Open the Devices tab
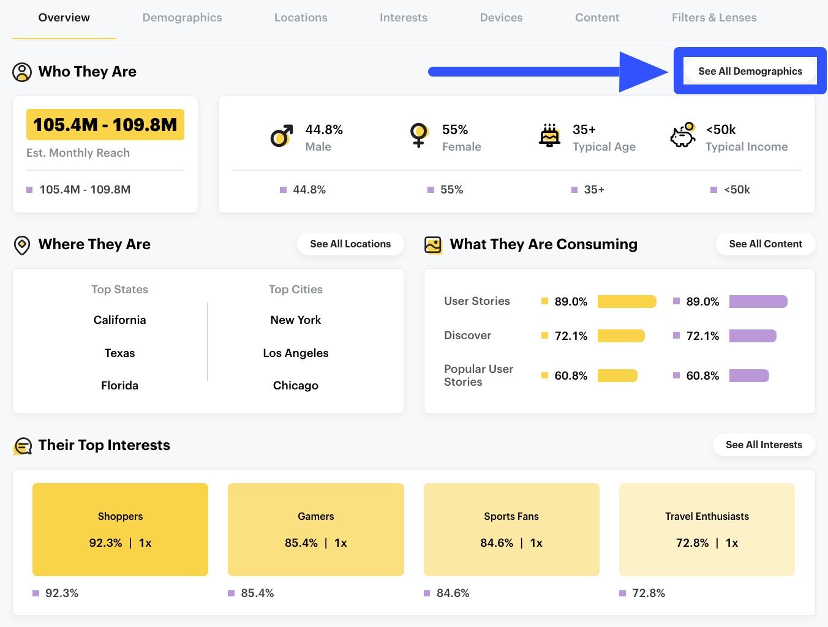Viewport: 828px width, 627px height. 501,17
